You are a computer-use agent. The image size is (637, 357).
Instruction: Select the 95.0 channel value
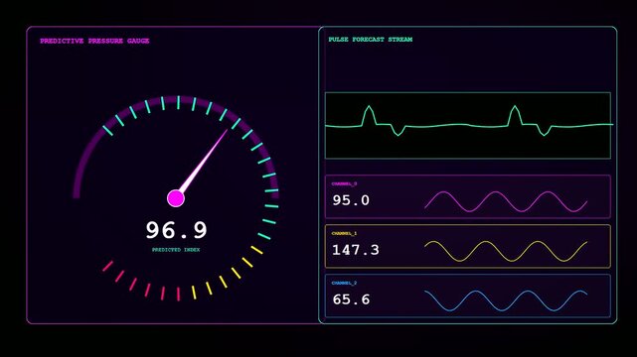(x=351, y=200)
